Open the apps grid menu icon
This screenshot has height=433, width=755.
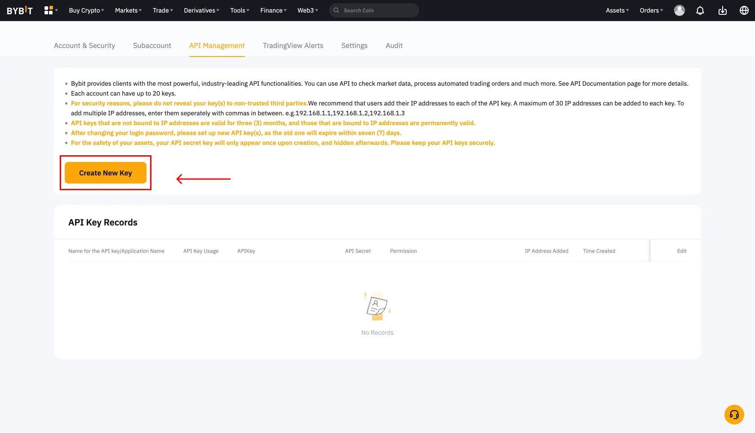(x=49, y=10)
